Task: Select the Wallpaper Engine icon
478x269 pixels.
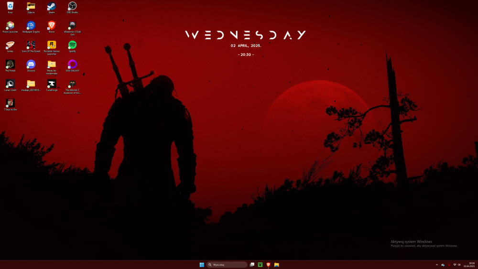Action: (x=31, y=27)
